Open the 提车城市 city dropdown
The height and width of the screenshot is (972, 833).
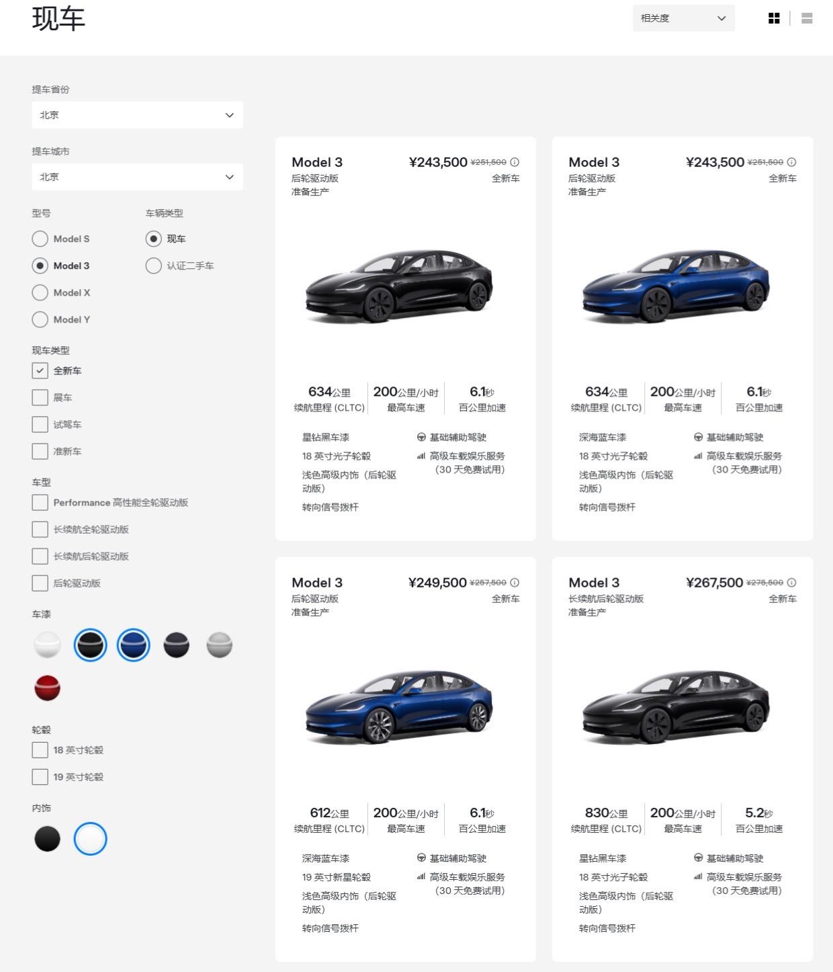137,177
